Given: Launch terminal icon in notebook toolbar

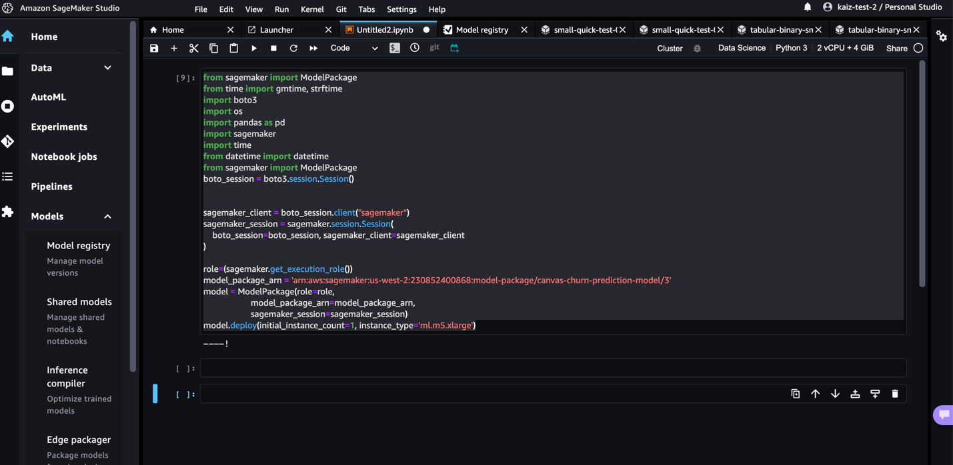Looking at the screenshot, I should click(395, 48).
